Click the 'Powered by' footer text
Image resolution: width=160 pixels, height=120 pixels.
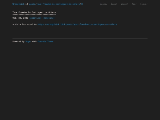coord(18,41)
